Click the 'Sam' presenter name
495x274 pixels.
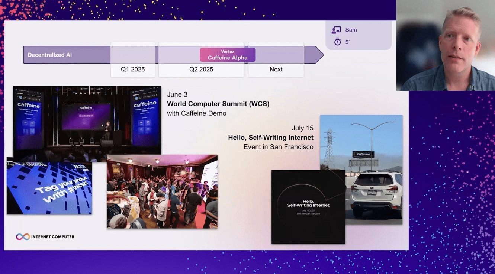(351, 30)
